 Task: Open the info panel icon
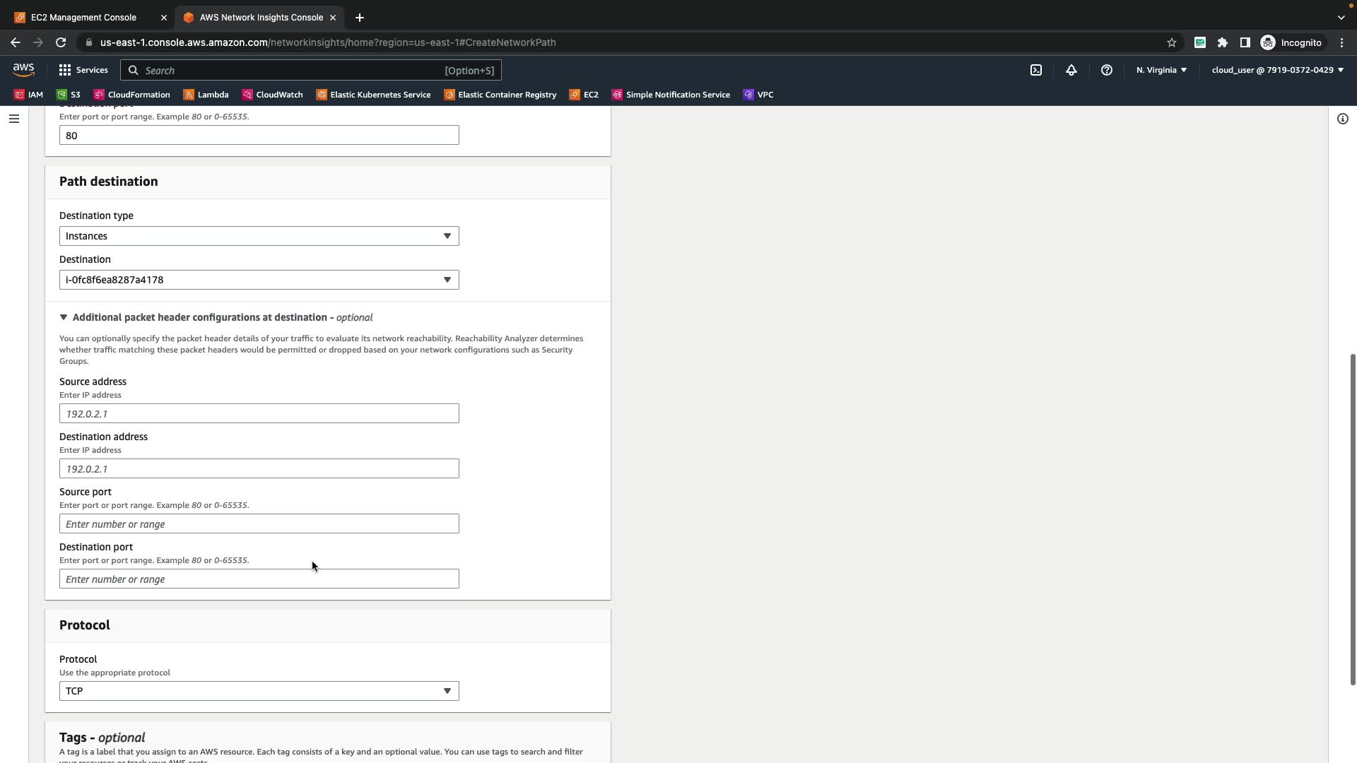tap(1342, 119)
